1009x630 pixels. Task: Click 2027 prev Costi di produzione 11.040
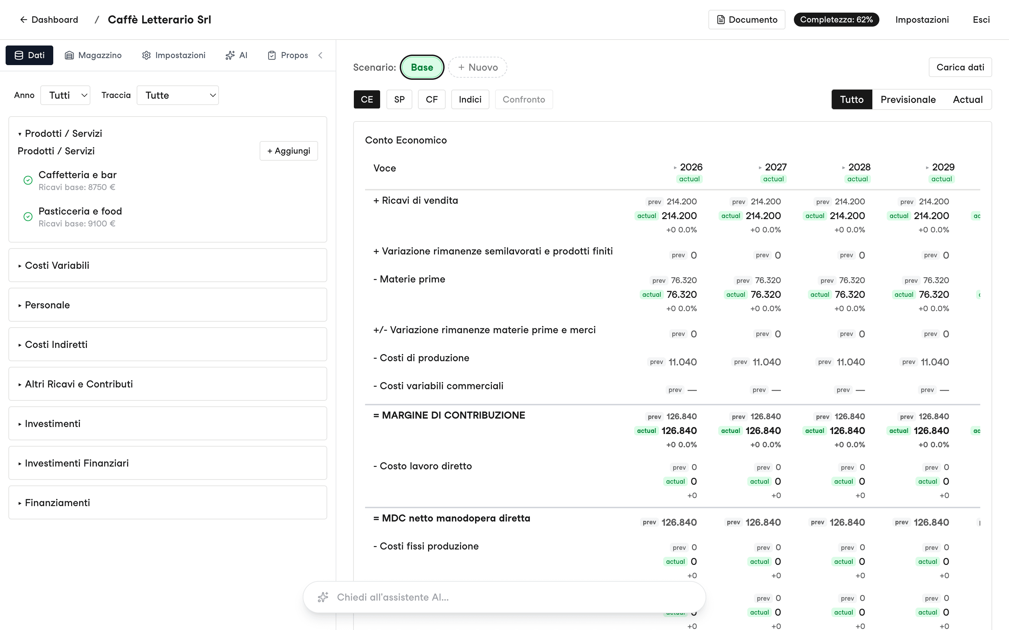766,362
